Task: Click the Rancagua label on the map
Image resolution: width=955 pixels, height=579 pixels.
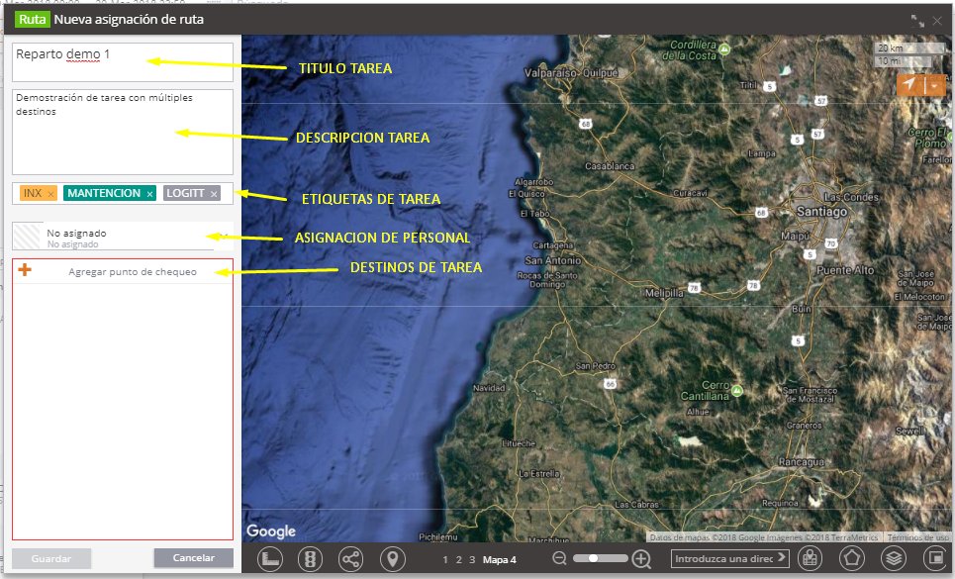Action: click(802, 462)
